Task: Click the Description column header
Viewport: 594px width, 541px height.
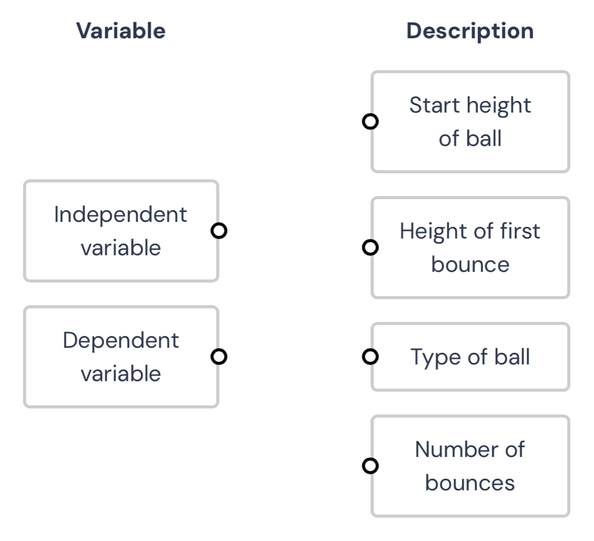Action: [x=469, y=30]
